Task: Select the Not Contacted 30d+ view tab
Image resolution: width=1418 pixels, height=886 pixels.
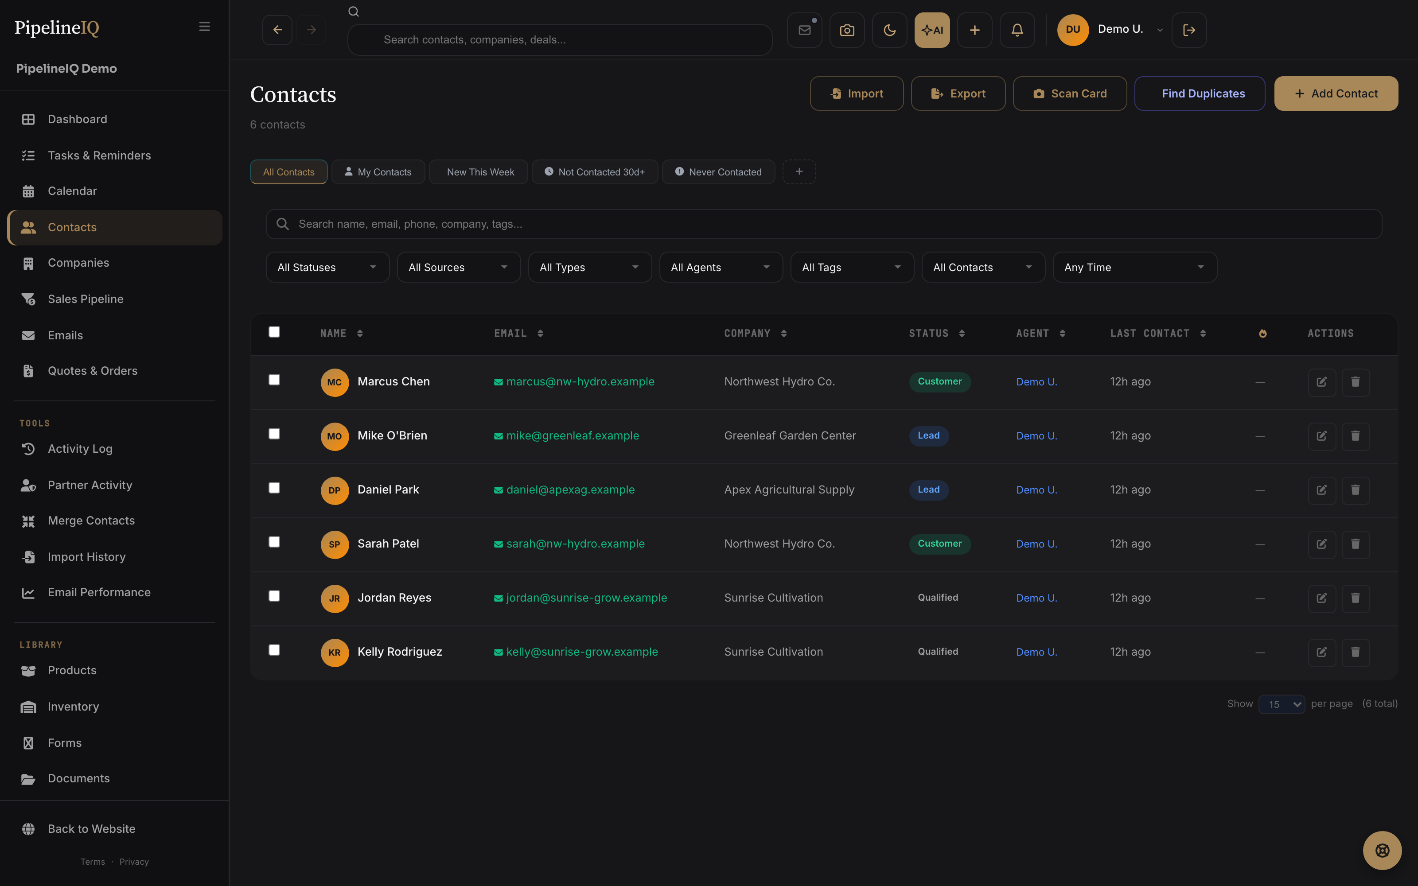Action: tap(595, 172)
